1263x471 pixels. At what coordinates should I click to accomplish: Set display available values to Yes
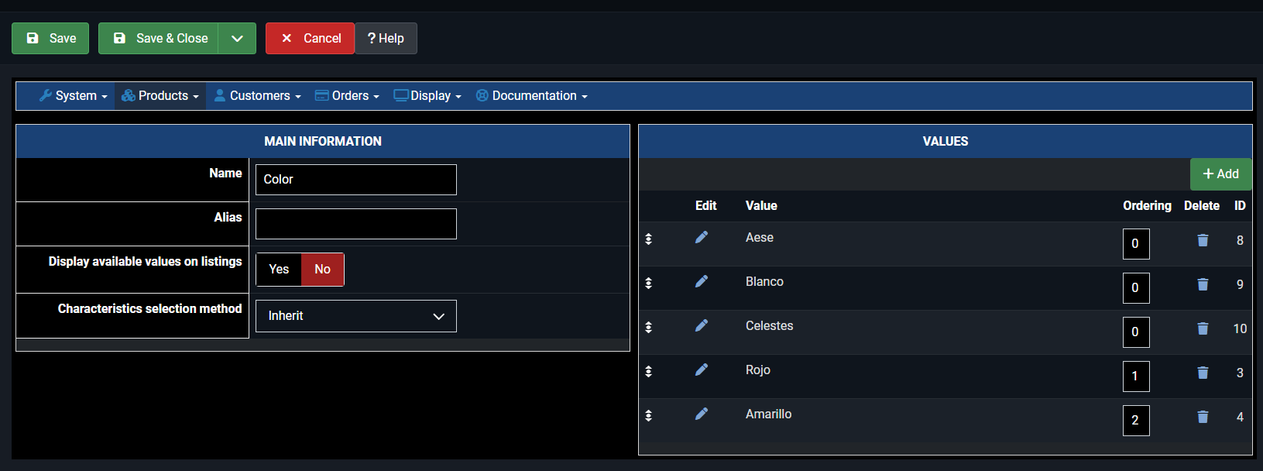279,270
